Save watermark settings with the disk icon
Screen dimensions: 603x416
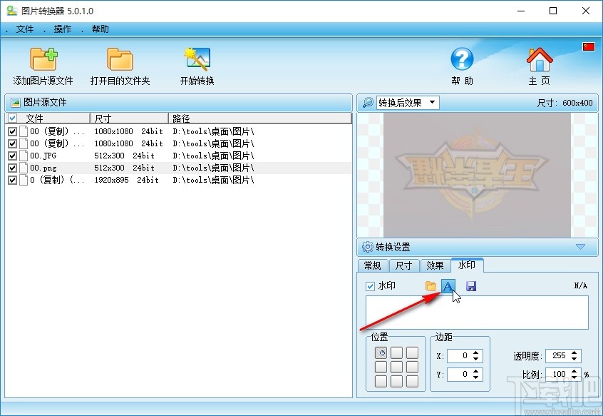click(x=471, y=285)
